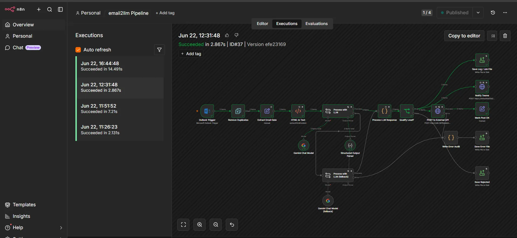This screenshot has width=517, height=238.
Task: Select execution Jun 22, 12:31:48 in list
Action: 120,87
